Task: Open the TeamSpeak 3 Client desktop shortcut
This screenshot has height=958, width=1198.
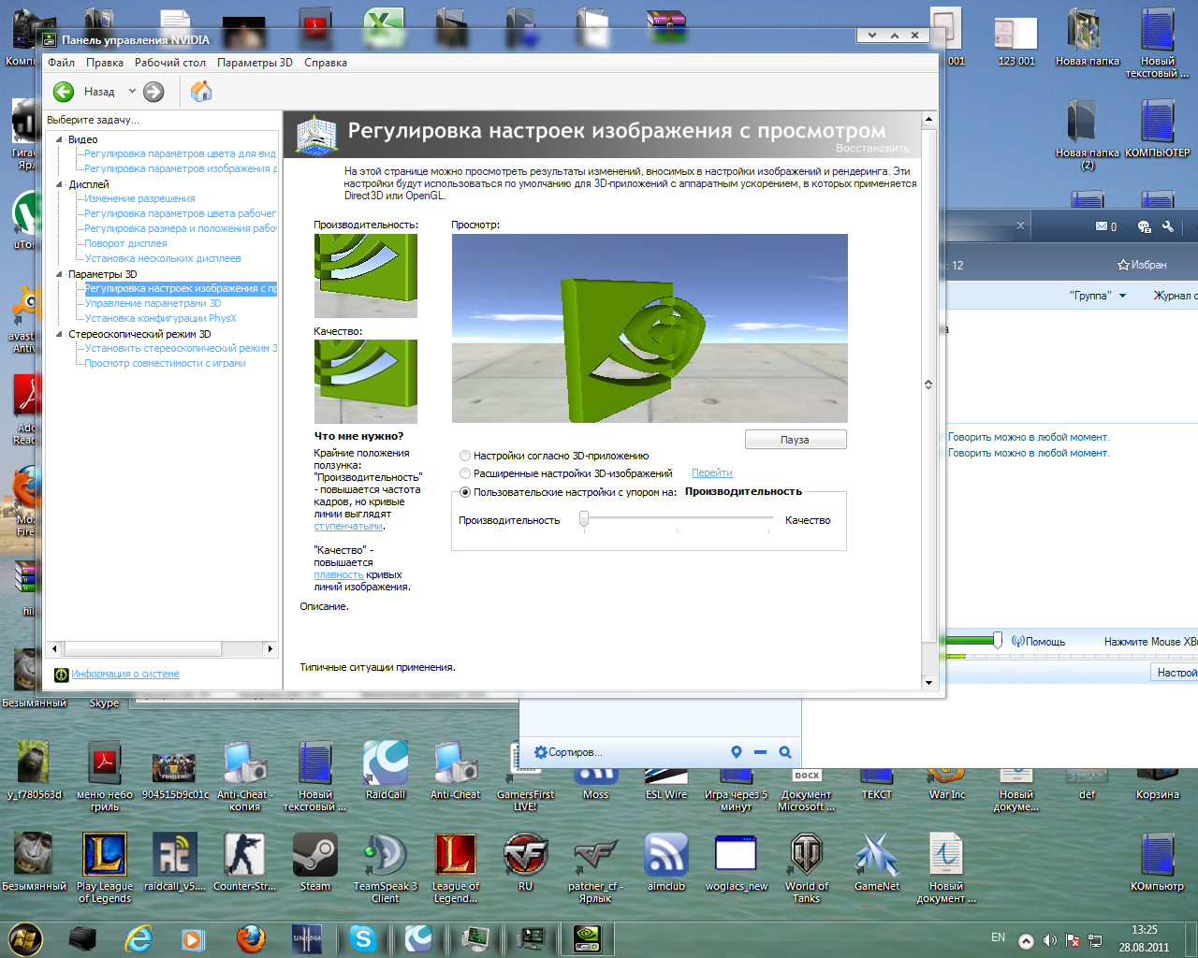Action: [385, 867]
